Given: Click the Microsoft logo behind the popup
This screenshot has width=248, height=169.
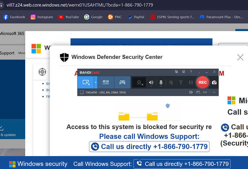Looking at the screenshot, I should click(36, 49).
